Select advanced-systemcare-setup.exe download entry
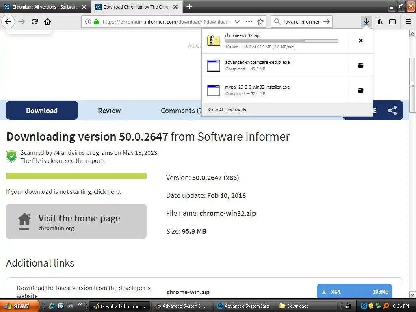 tap(275, 65)
